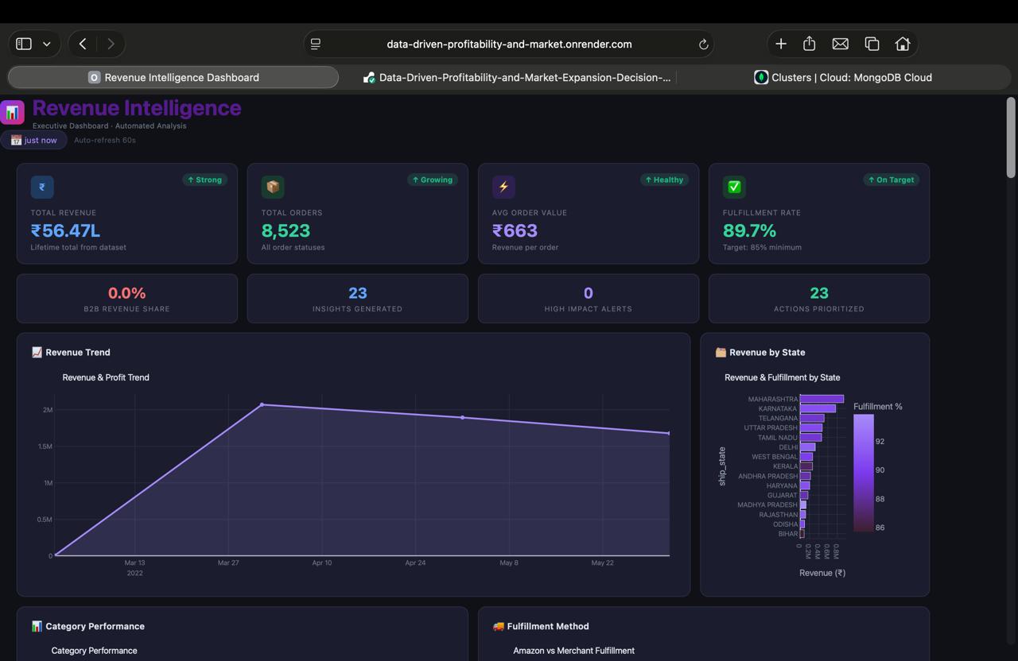Click the Fulfillment Rate green checkmark icon
Viewport: 1018px width, 661px height.
point(734,187)
